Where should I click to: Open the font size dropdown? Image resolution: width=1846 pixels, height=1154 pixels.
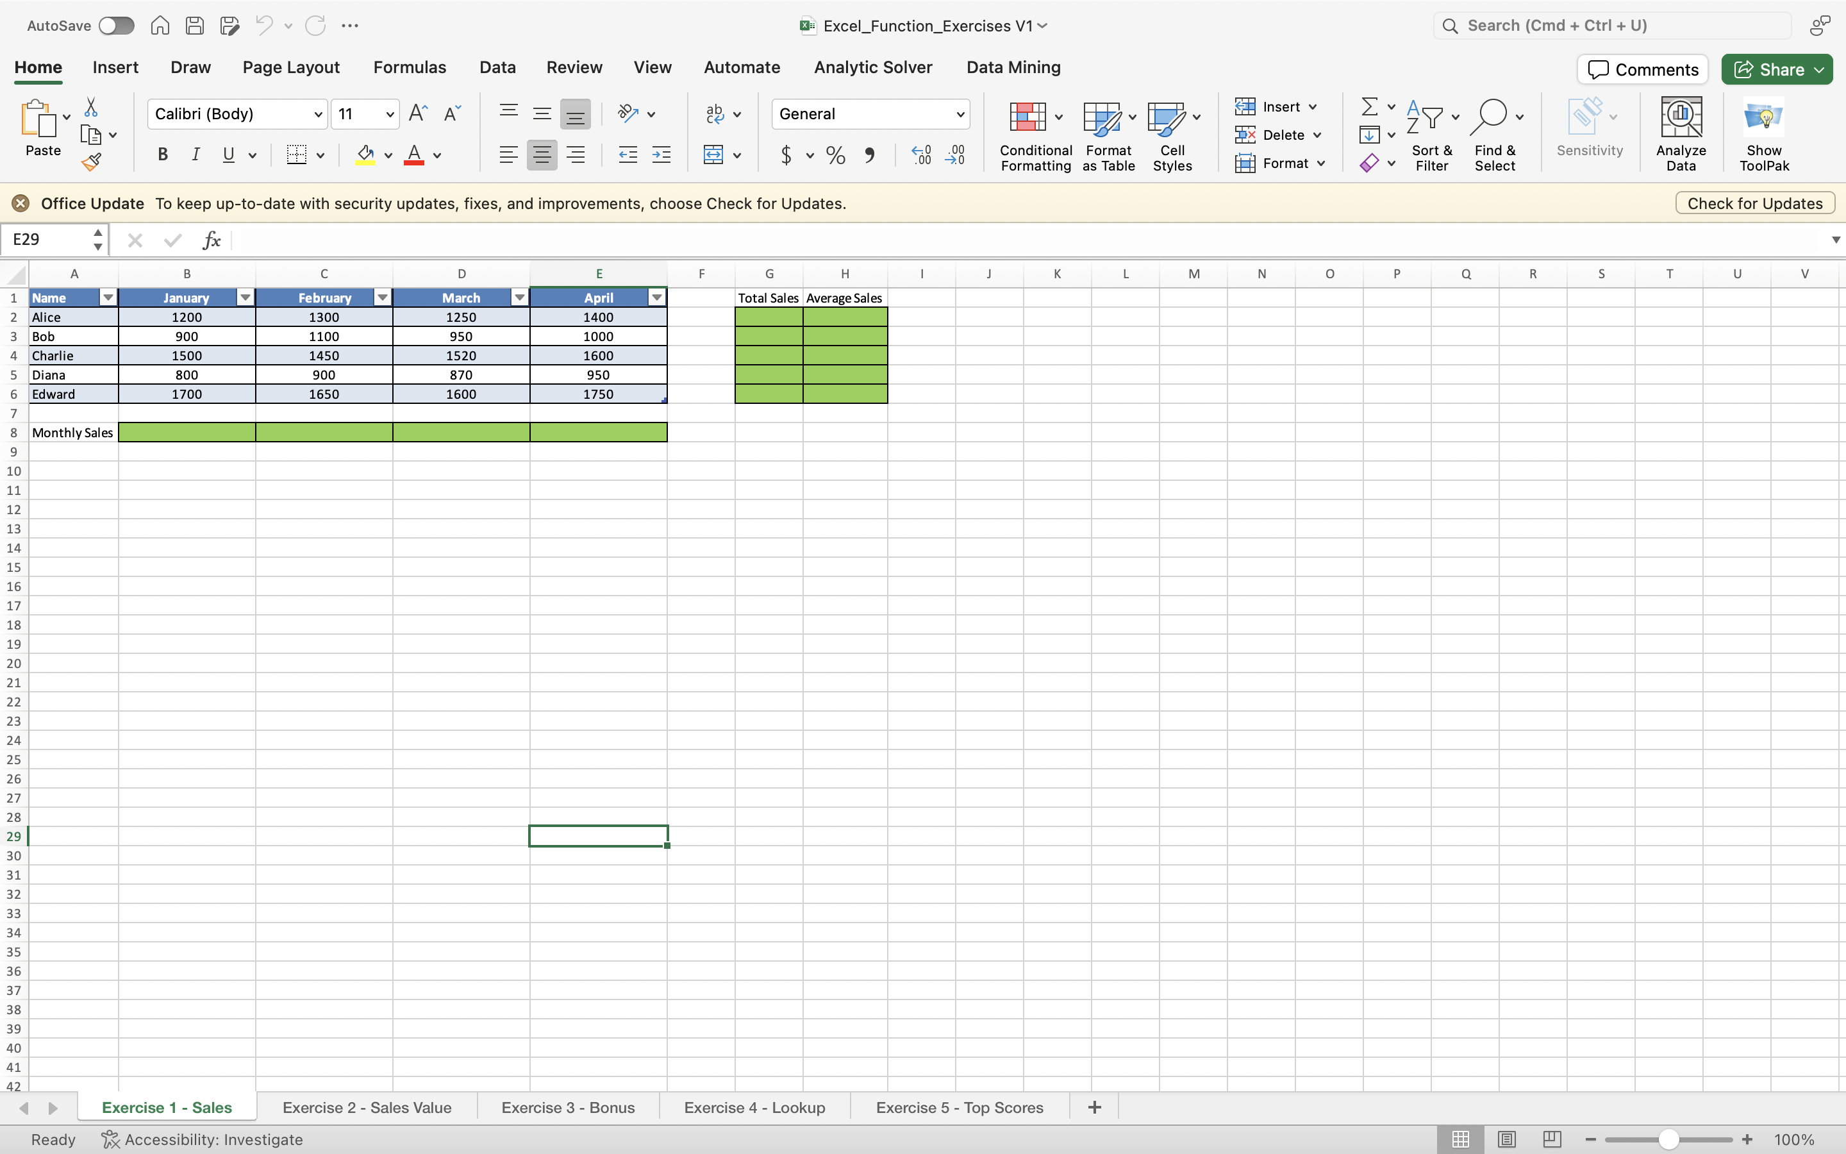click(x=389, y=113)
